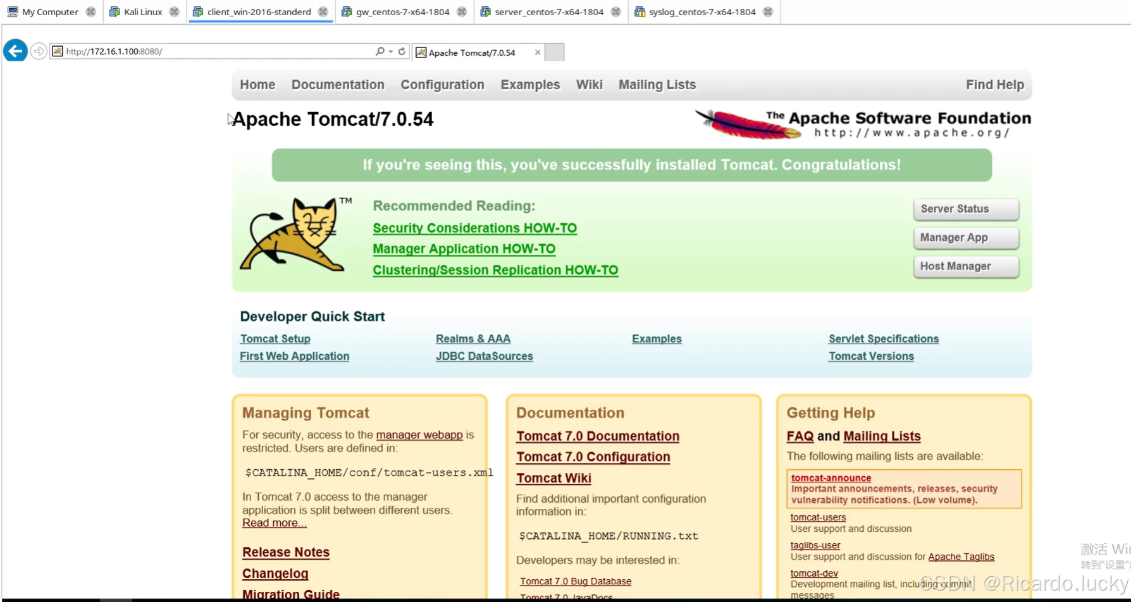Close the server_centos-7-x64-1804 VM tab
The width and height of the screenshot is (1131, 602).
(x=616, y=12)
